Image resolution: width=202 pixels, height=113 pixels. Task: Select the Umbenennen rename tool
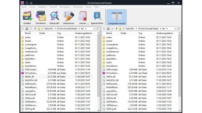click(68, 17)
